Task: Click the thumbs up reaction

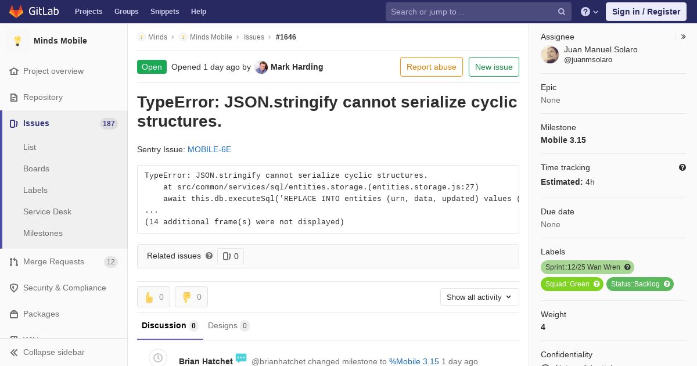Action: tap(153, 297)
